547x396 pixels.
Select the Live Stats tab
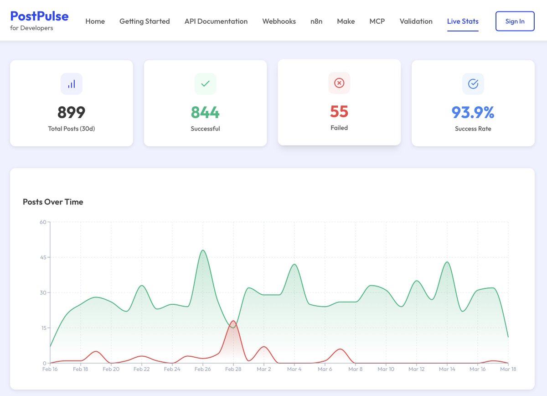tap(463, 21)
